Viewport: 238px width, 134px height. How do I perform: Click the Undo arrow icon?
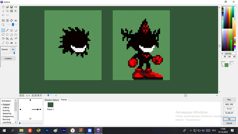3,15
